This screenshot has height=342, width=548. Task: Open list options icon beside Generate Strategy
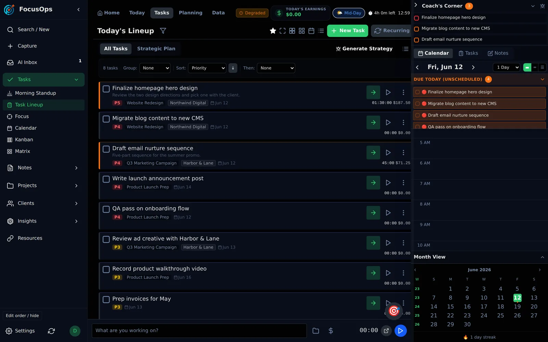[406, 49]
